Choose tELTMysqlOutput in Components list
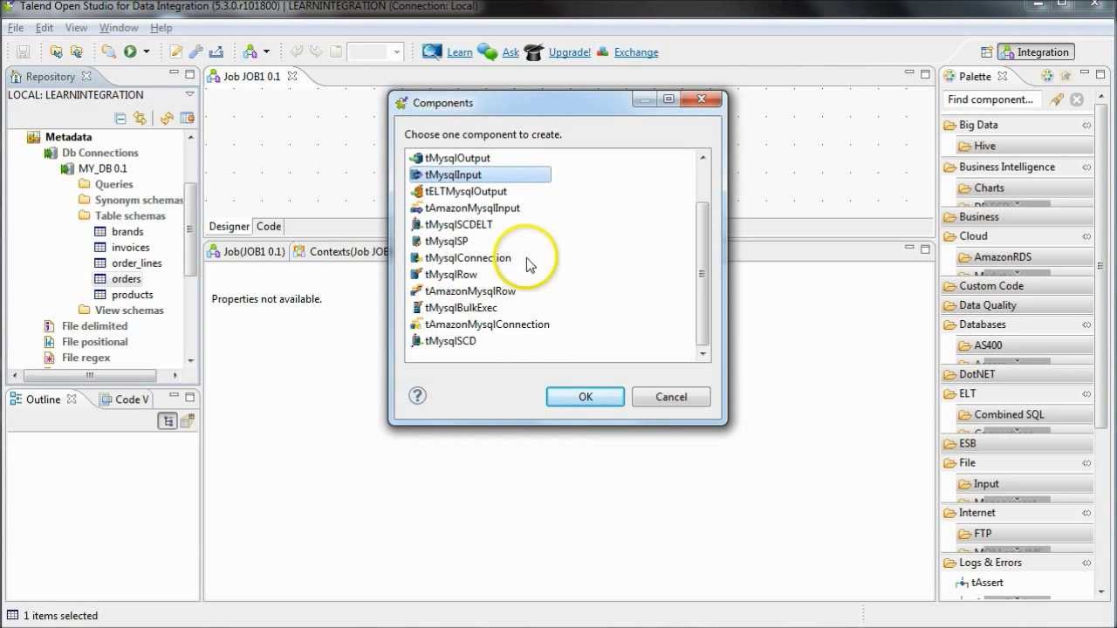 pyautogui.click(x=465, y=191)
